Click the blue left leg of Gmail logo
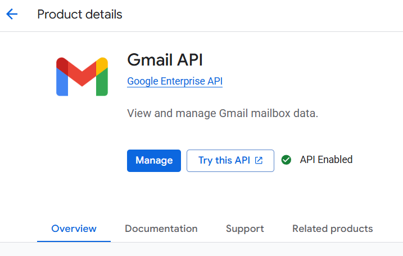 click(x=62, y=84)
